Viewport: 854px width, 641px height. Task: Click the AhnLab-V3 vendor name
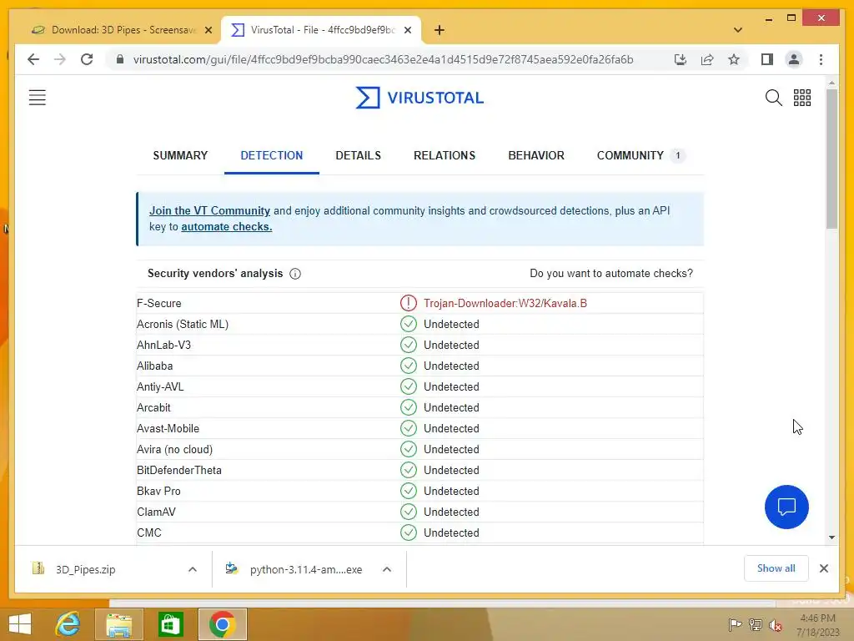tap(164, 345)
